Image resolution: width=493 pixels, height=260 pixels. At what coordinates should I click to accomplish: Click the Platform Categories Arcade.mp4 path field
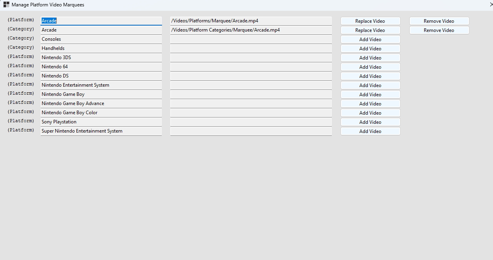coord(251,30)
